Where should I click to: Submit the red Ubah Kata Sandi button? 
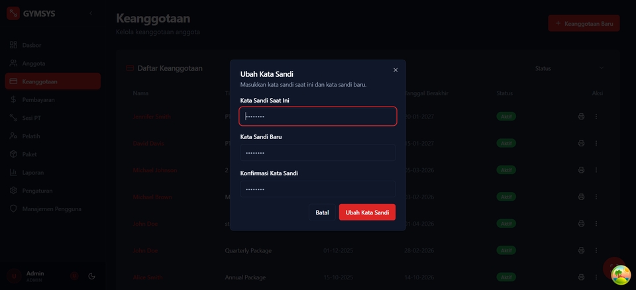pos(367,212)
